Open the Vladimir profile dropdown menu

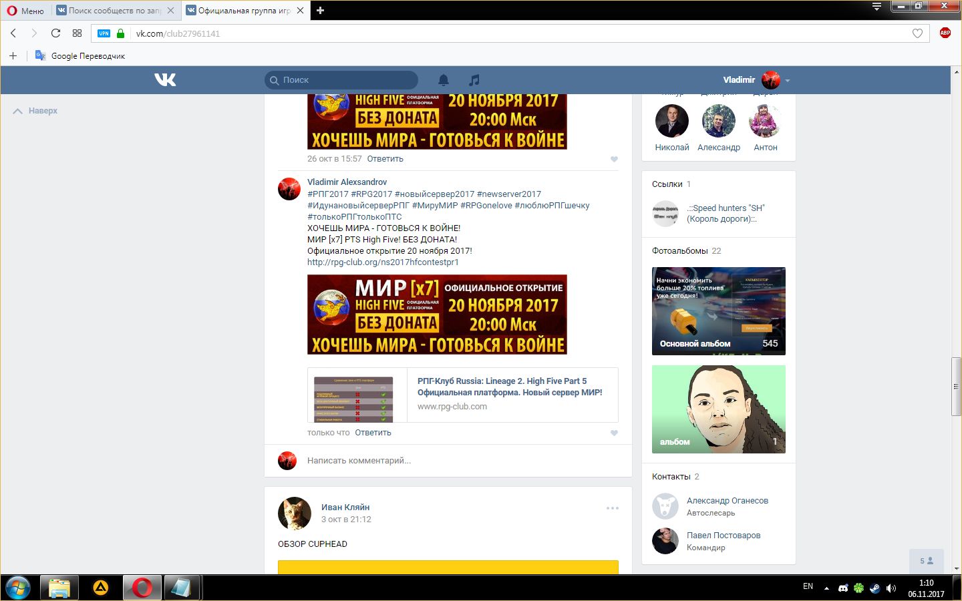[x=788, y=80]
